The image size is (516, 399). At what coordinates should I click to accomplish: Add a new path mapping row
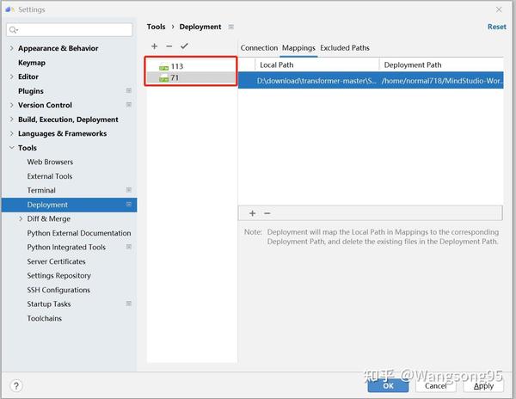(252, 213)
